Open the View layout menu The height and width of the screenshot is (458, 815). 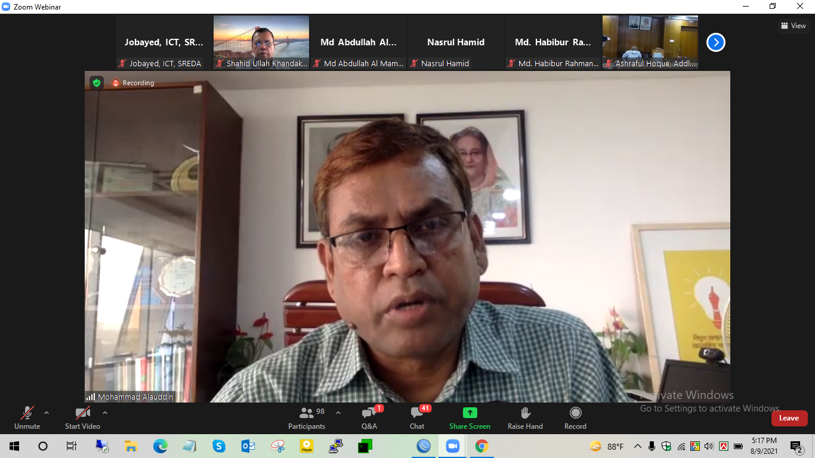point(793,26)
